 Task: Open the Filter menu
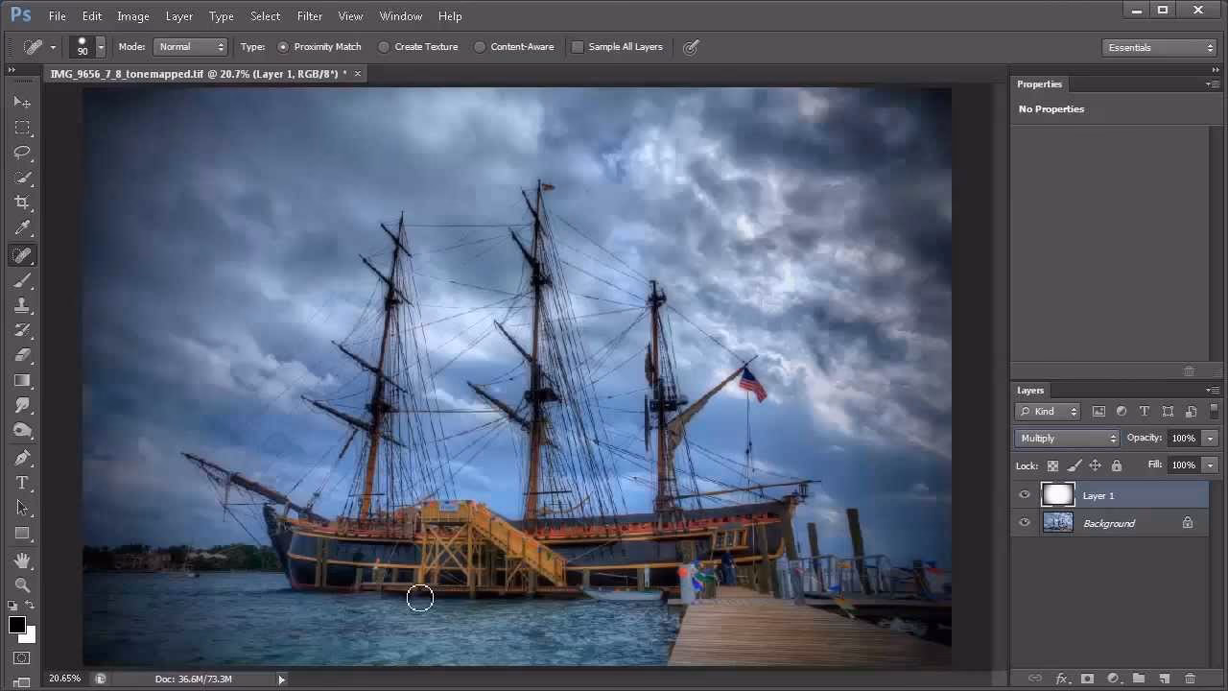[x=309, y=15]
